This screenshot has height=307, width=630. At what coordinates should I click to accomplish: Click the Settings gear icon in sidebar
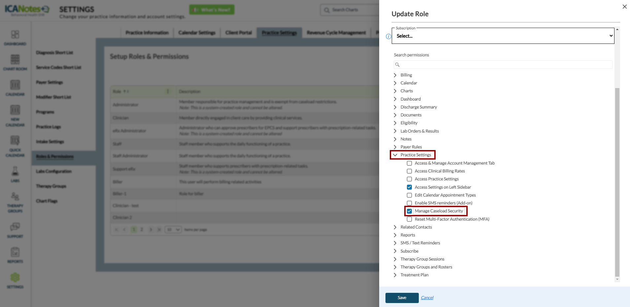(x=15, y=278)
